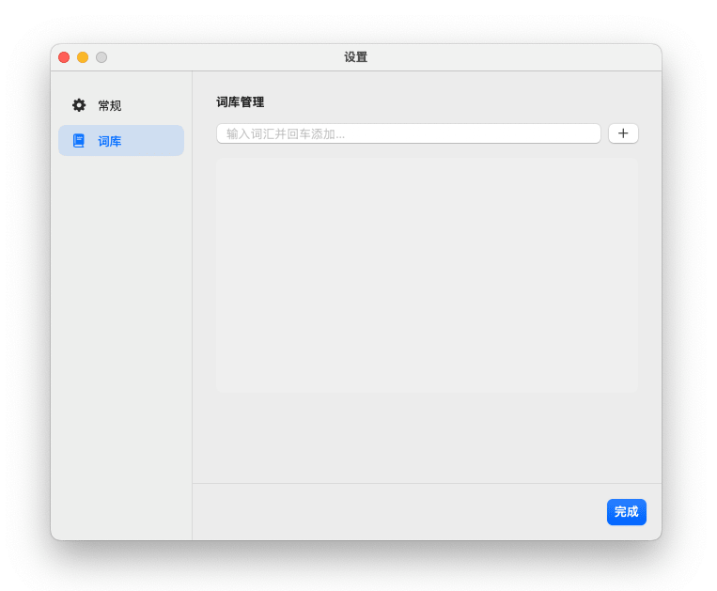The width and height of the screenshot is (717, 591).
Task: Click the 设置 window title text
Action: click(x=355, y=57)
